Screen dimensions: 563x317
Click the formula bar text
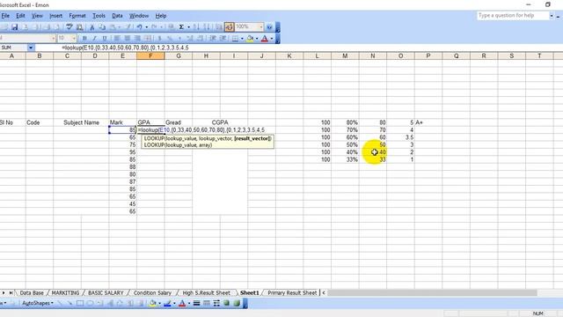tap(125, 48)
